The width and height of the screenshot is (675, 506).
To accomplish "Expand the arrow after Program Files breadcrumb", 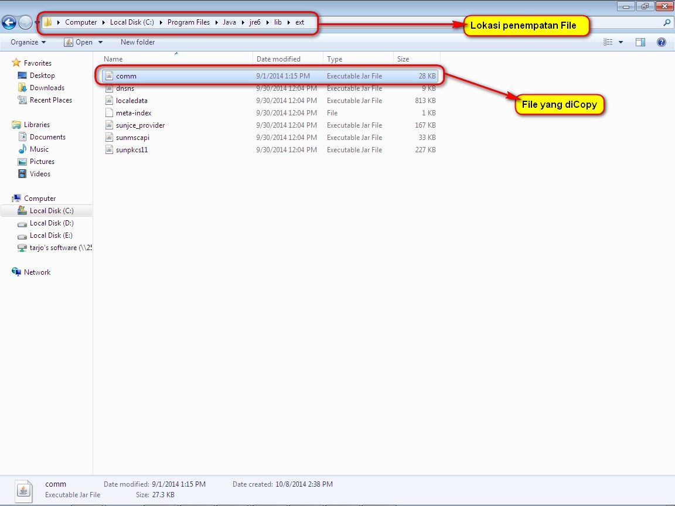I will point(217,22).
